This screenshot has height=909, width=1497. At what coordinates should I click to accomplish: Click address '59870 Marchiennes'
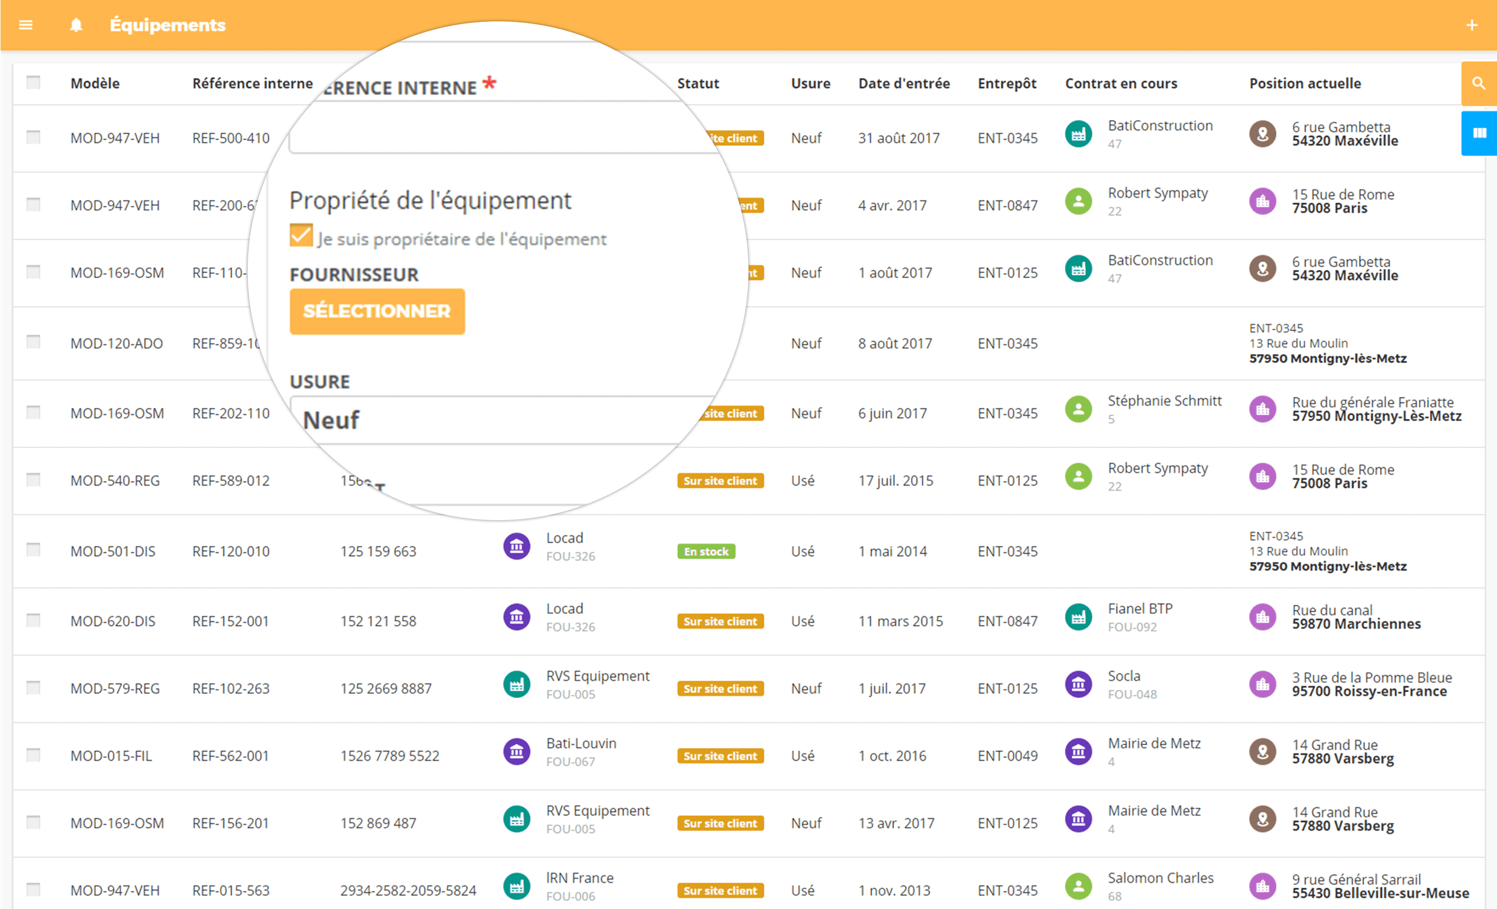[x=1356, y=624]
